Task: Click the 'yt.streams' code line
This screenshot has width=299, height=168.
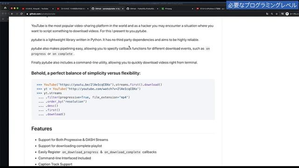Action: (49, 93)
